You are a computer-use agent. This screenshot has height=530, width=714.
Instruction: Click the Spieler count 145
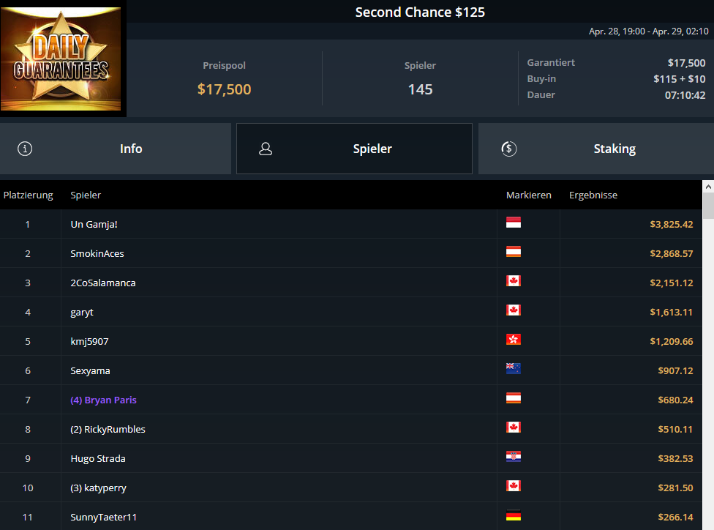[421, 89]
